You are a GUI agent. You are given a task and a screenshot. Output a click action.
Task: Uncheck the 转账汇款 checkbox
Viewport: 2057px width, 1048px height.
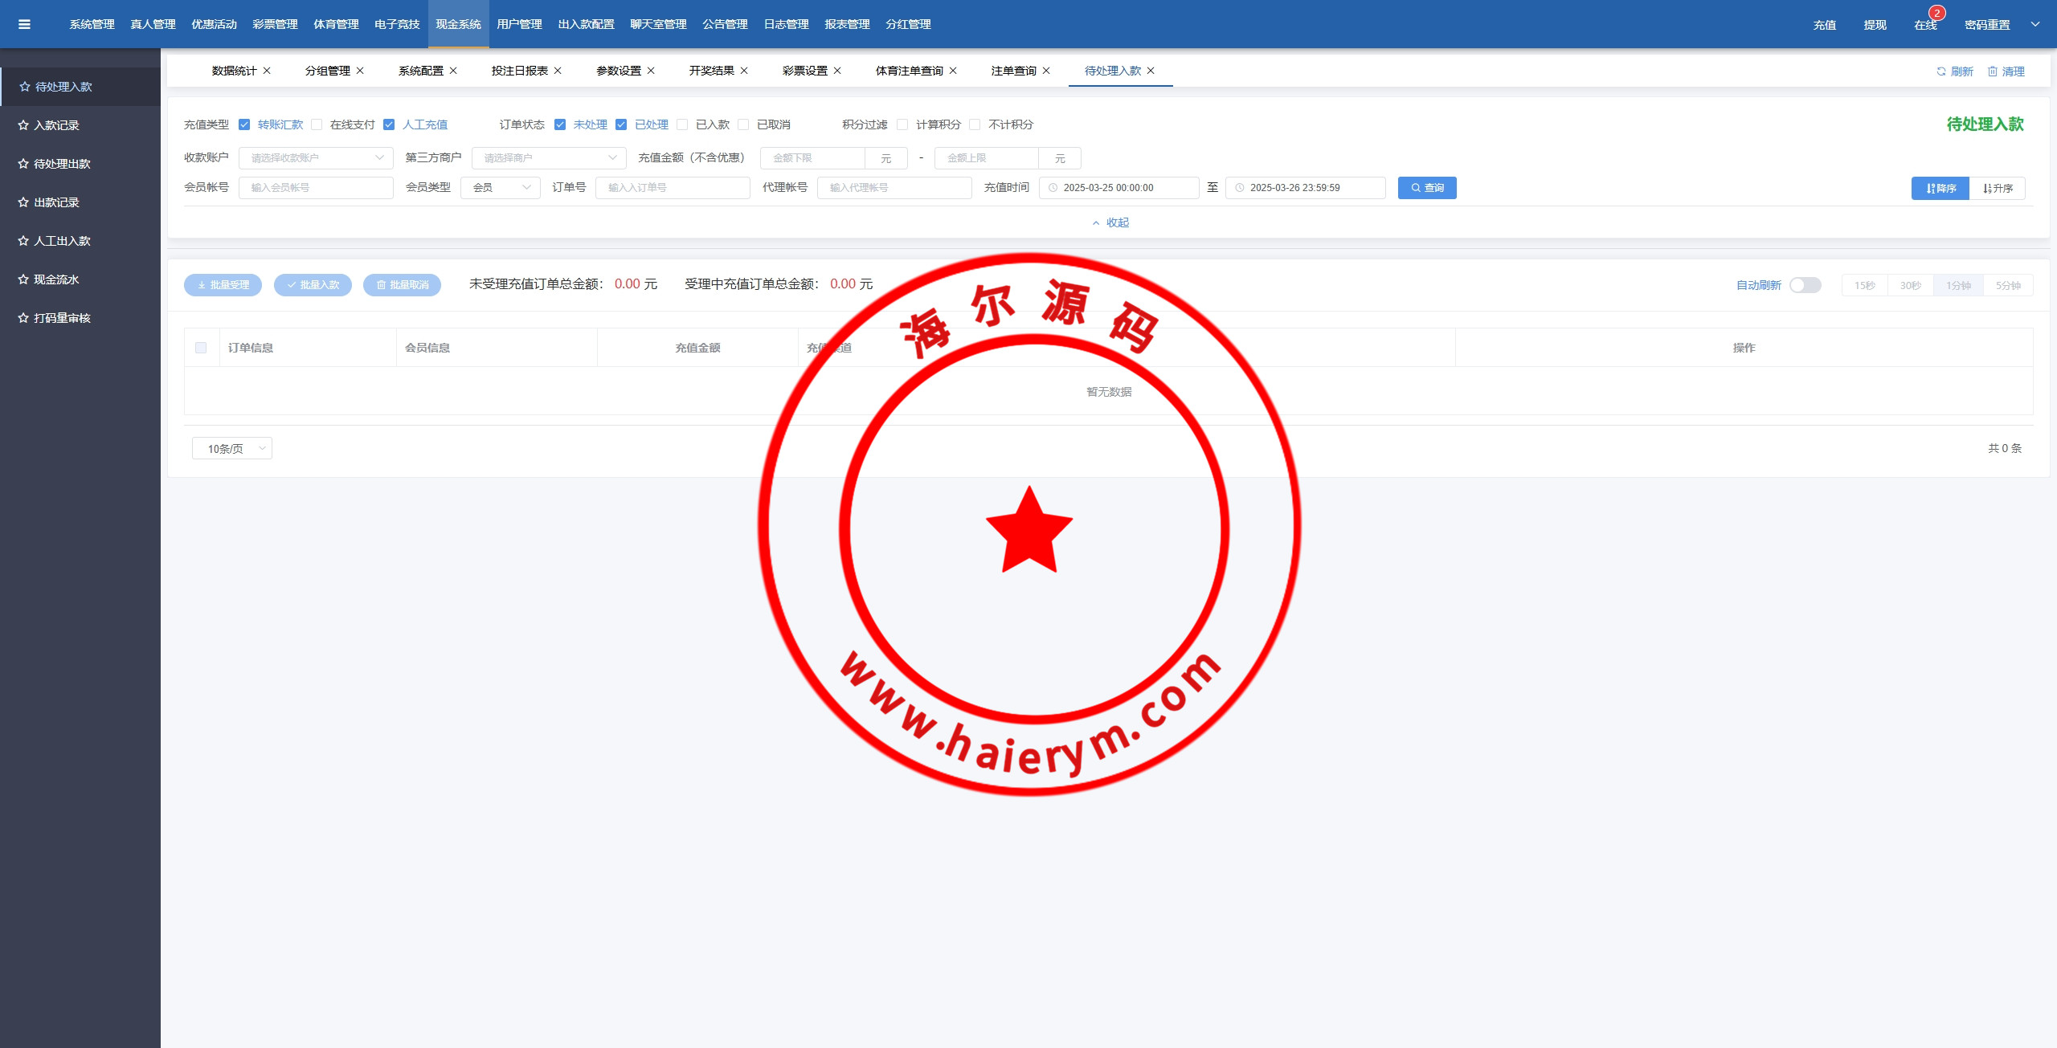(244, 124)
